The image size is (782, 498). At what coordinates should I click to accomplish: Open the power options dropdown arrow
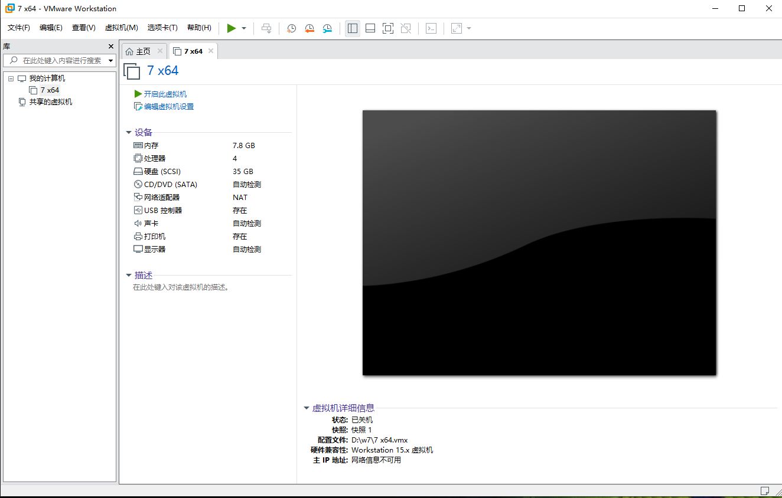pyautogui.click(x=244, y=28)
